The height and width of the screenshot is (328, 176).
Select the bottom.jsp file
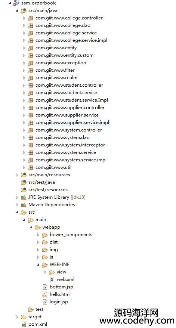point(61,287)
